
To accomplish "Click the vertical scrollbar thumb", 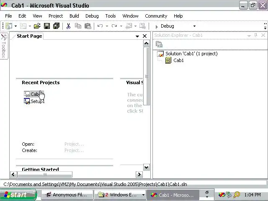I will 147,76.
